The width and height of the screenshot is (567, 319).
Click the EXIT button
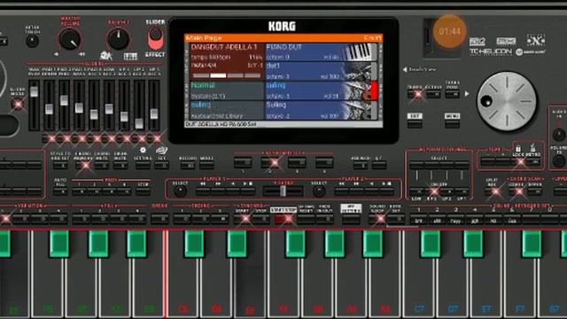[415, 124]
